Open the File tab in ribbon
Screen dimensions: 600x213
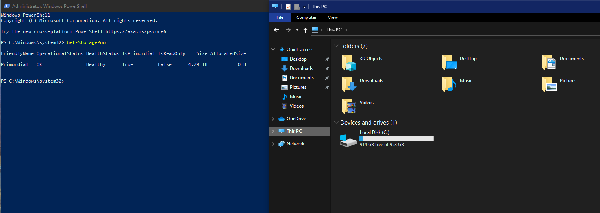pyautogui.click(x=280, y=17)
